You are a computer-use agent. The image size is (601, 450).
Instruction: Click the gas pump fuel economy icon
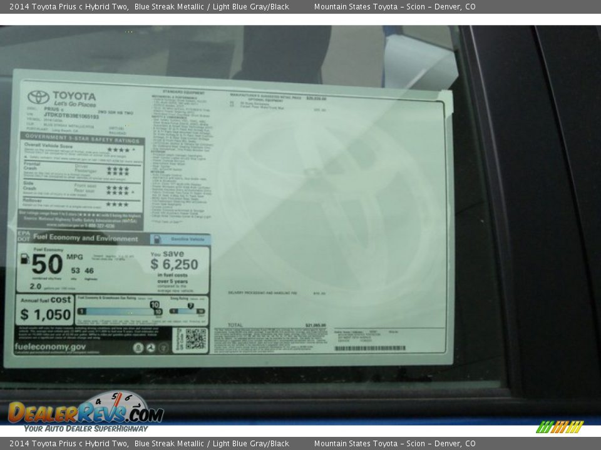click(24, 258)
